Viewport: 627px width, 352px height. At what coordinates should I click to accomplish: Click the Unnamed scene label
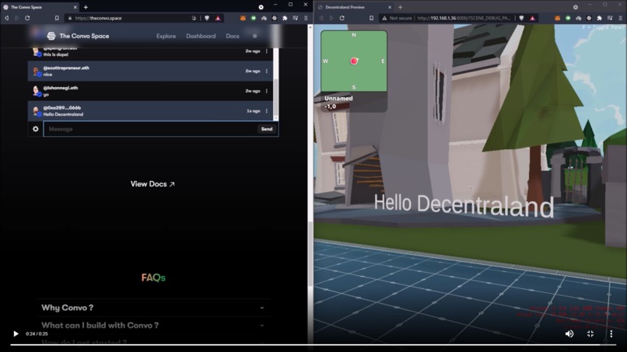(x=338, y=98)
